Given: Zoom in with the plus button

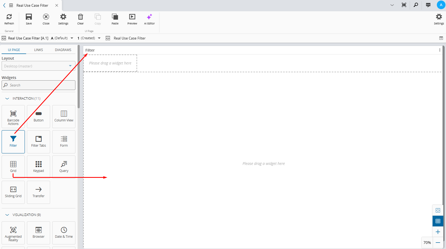Looking at the screenshot, I should [438, 232].
